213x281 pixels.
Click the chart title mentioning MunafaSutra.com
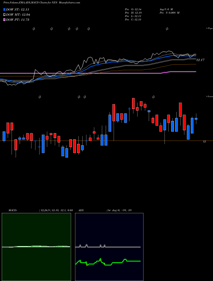42,3
